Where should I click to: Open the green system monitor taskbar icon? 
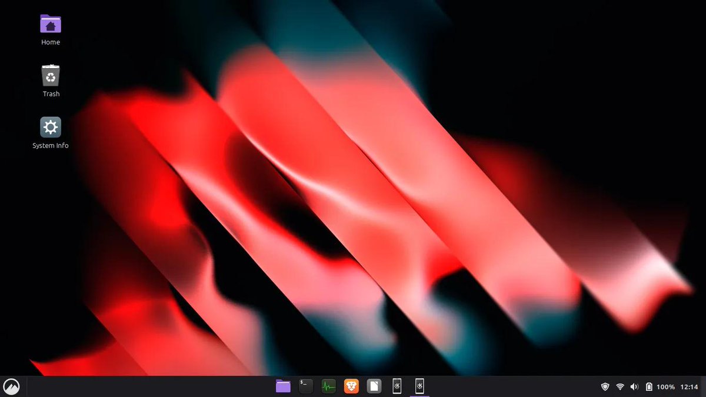tap(328, 386)
